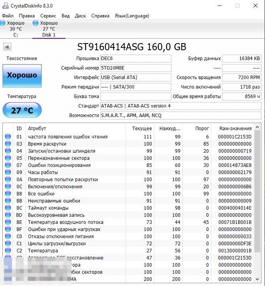Click the ID column header
Screen dimensions: 265x286
point(19,129)
